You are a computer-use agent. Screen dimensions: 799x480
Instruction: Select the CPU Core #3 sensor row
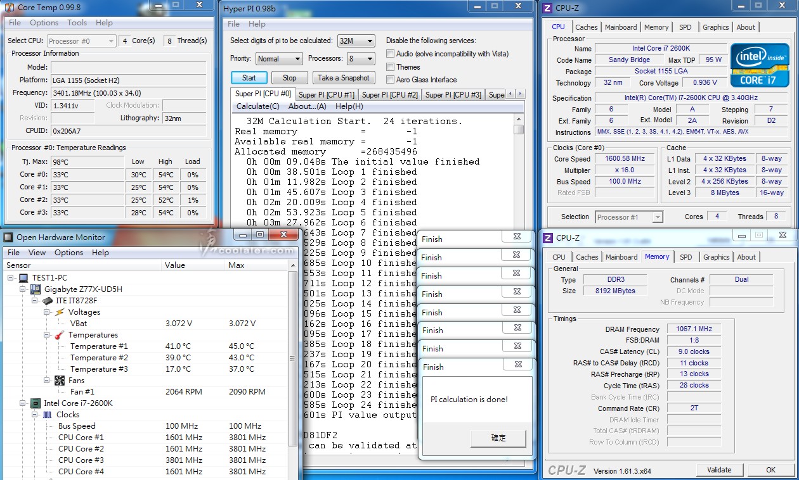(x=146, y=460)
